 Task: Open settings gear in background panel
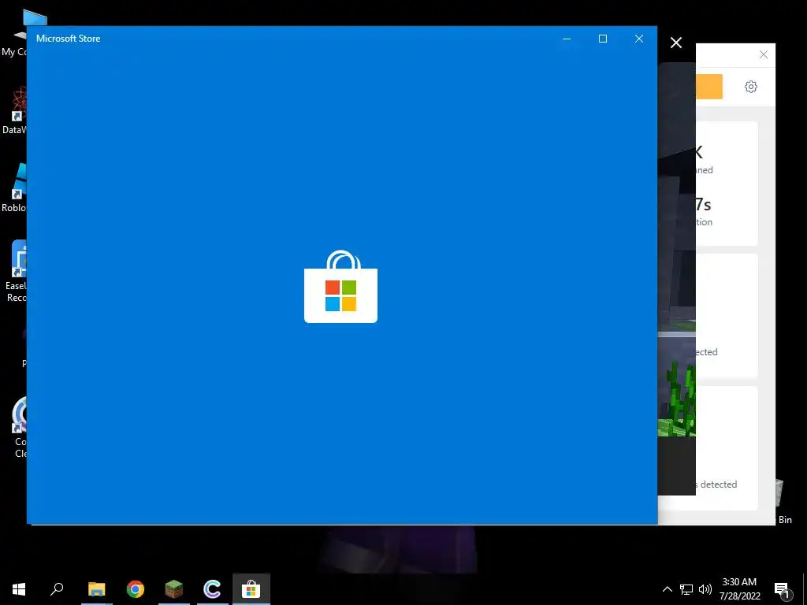751,87
